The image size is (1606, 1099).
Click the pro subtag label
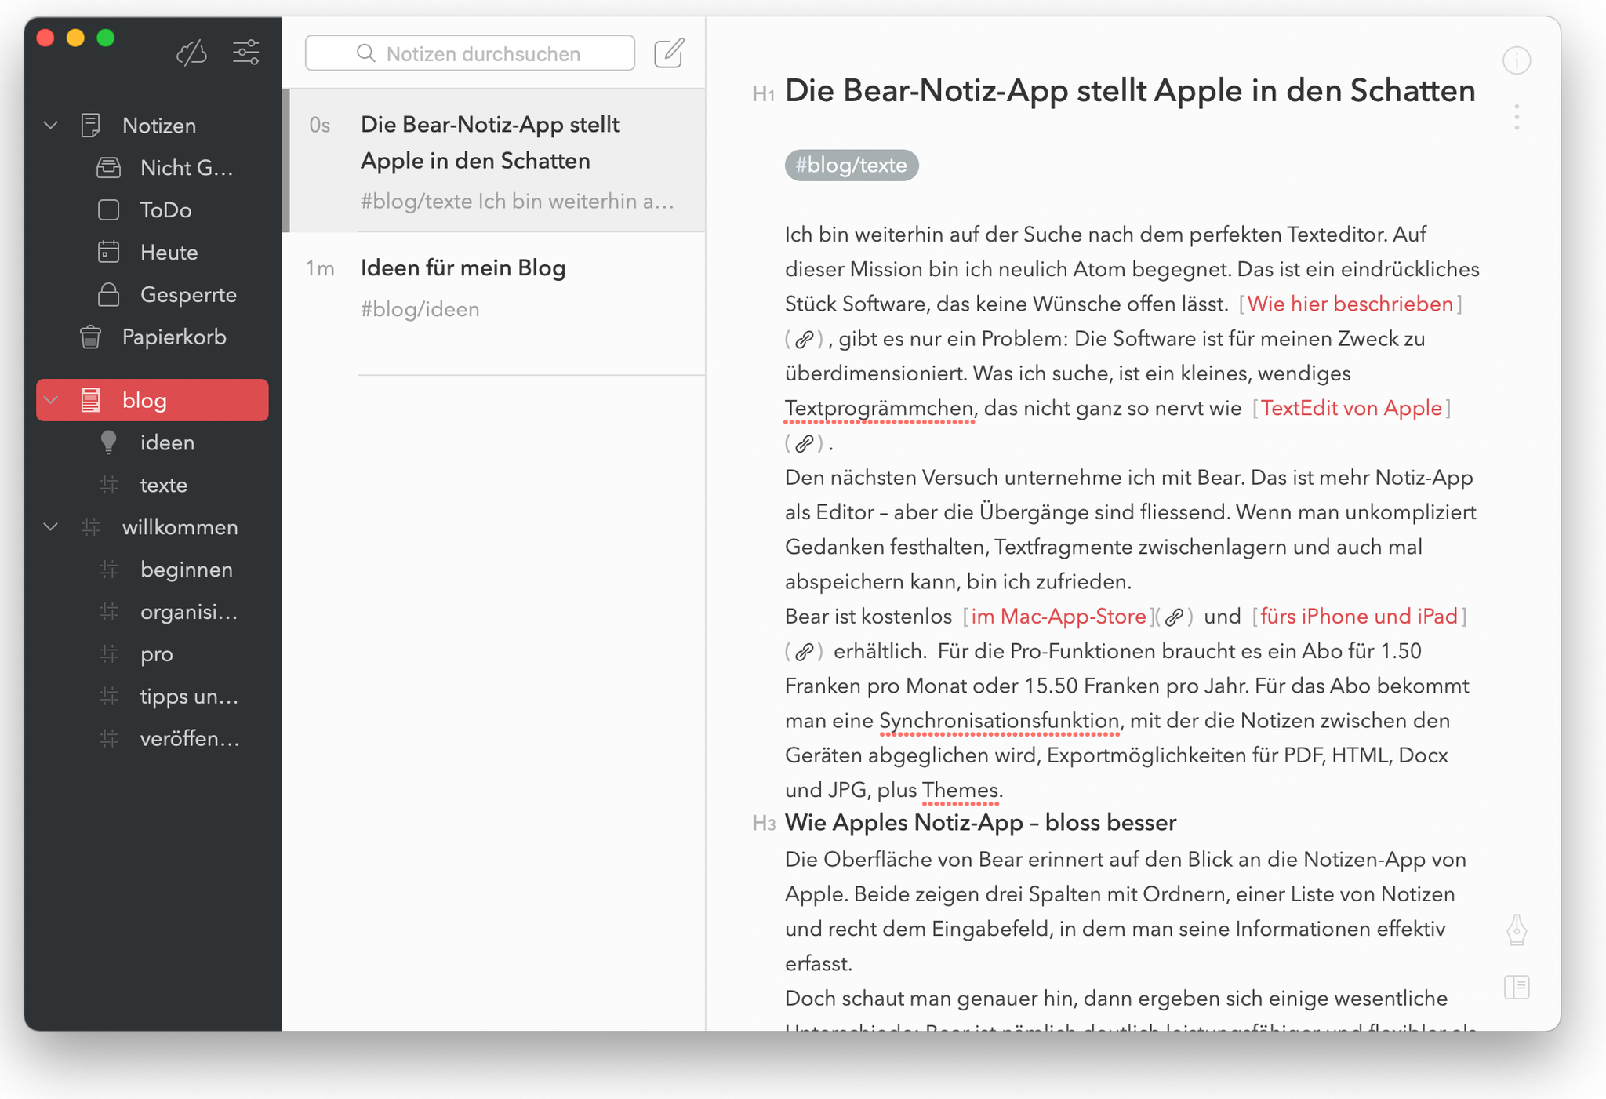point(157,654)
